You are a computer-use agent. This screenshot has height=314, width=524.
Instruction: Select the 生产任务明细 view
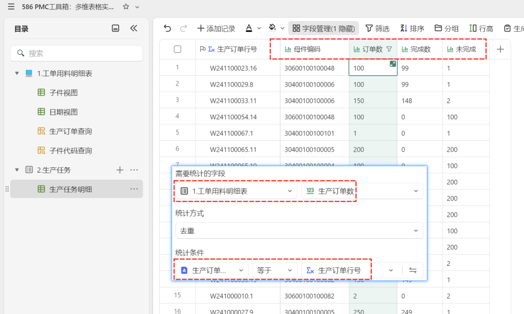coord(77,189)
